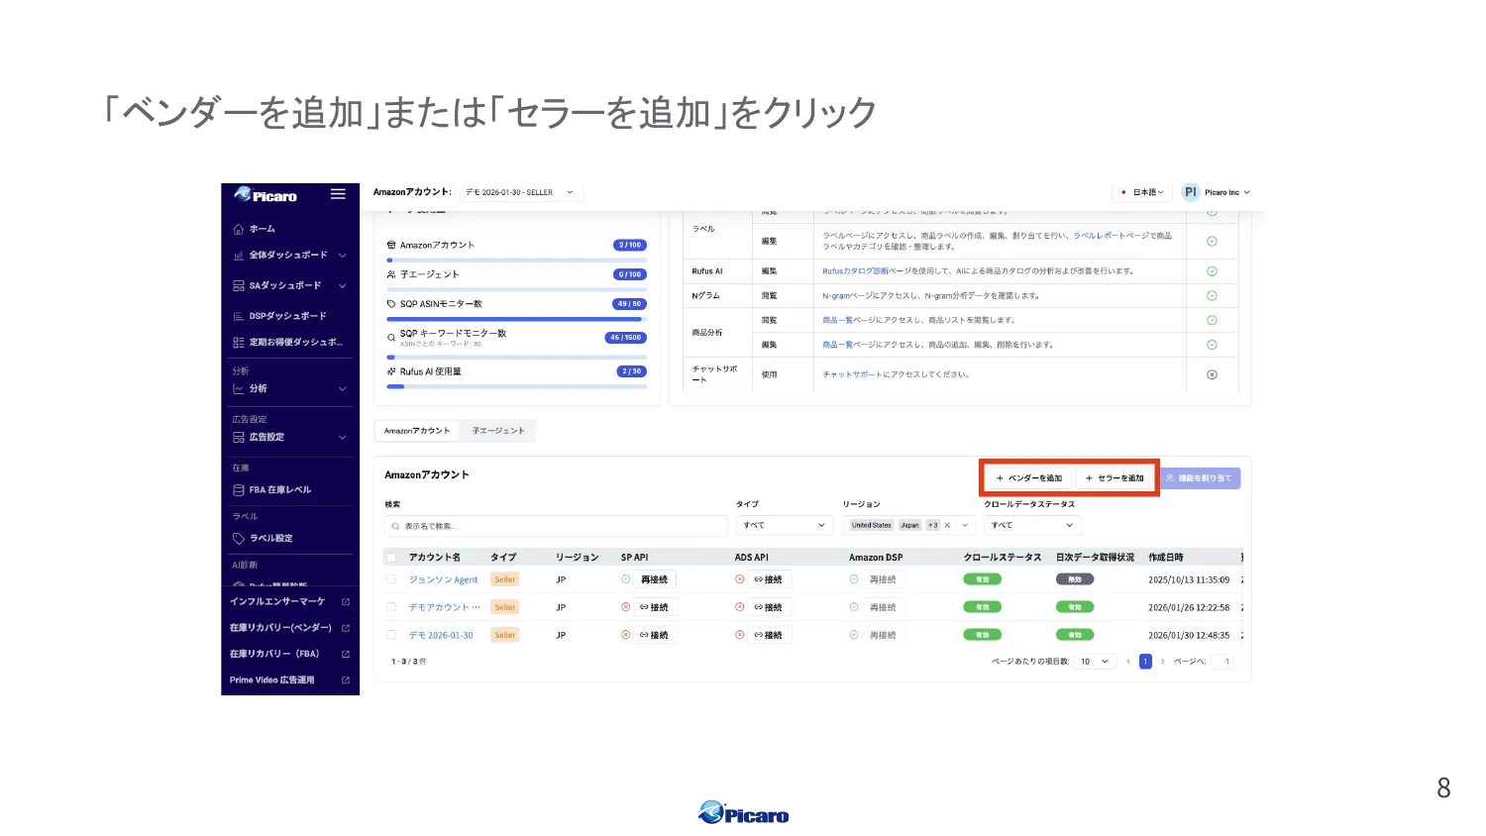Clear region filter with the x icon
Screen dimensions: 1486x836
(947, 526)
